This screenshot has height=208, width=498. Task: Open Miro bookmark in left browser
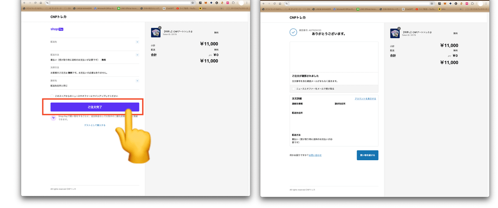203,8
